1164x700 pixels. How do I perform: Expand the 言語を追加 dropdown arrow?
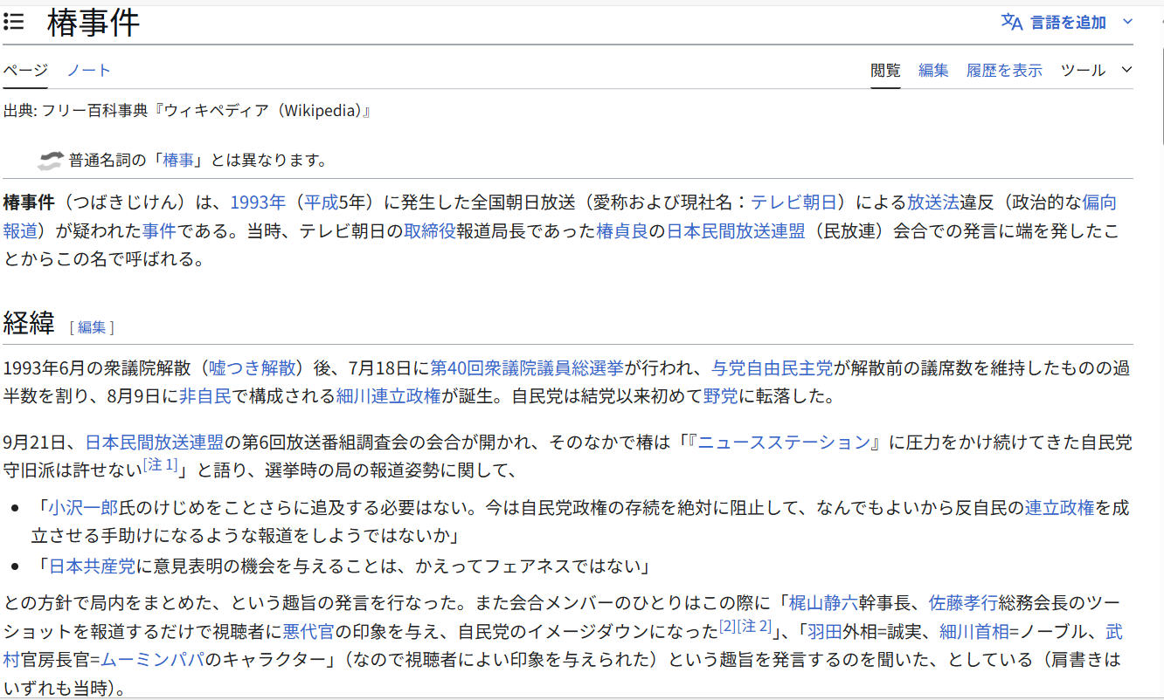(x=1127, y=22)
